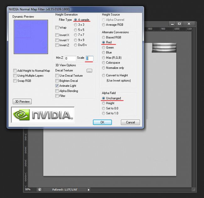Cancel the Normal Map Filter dialog
Viewport: 204px width, 198px height.
pos(130,122)
